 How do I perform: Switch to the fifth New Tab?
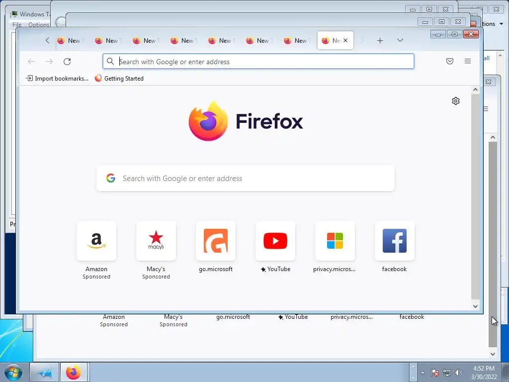[221, 41]
